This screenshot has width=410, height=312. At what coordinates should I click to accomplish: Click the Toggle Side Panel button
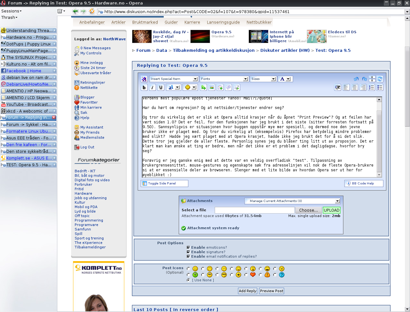coord(164,183)
